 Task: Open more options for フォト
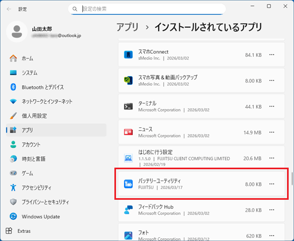click(272, 236)
